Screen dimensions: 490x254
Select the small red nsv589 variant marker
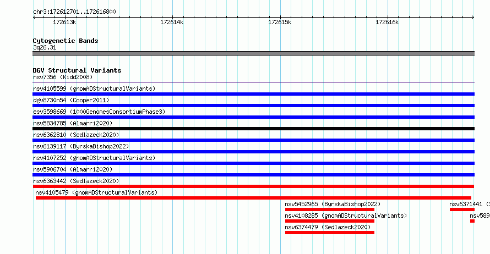[x=472, y=221]
